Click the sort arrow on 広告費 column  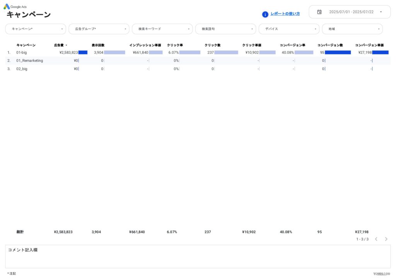tap(66, 45)
